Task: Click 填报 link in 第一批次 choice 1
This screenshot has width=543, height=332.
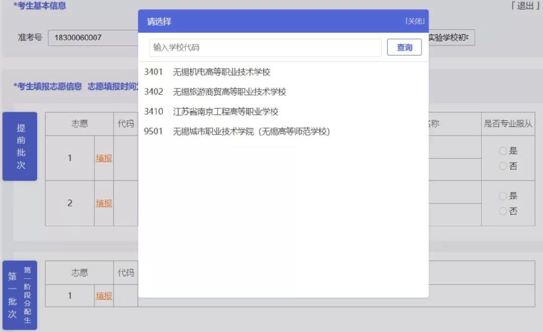Action: (x=104, y=296)
